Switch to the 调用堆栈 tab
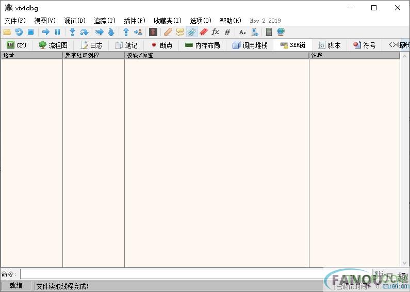 (x=250, y=45)
